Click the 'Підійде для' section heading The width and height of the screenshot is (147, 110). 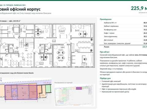pos(105,78)
